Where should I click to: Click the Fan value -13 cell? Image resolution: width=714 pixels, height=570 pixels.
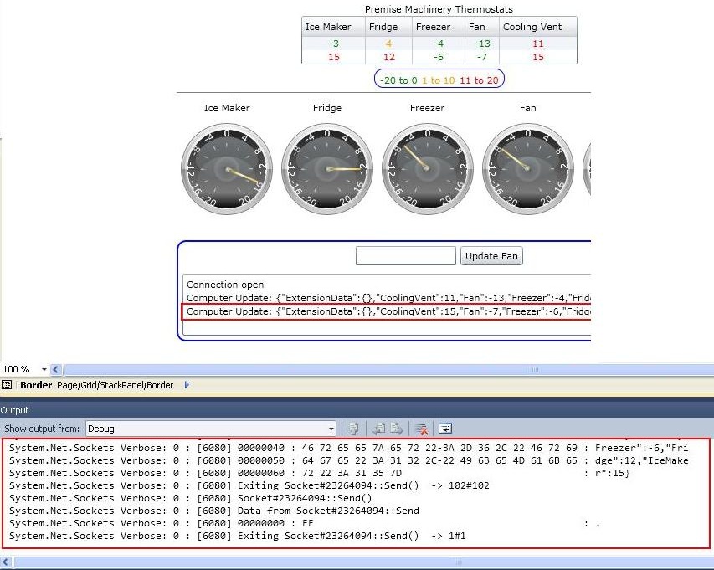click(482, 44)
